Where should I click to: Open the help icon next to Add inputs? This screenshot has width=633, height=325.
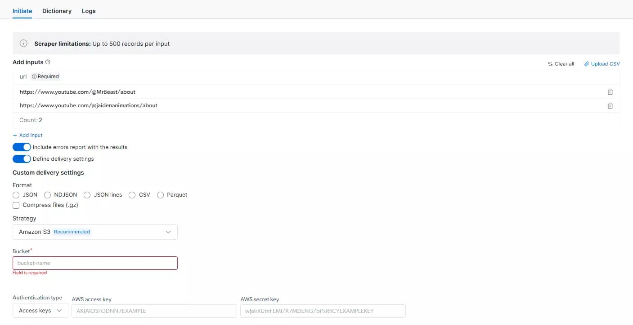pos(48,62)
